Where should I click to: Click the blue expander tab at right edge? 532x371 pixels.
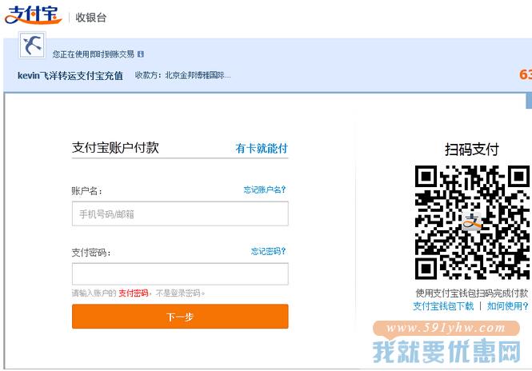coord(529,101)
